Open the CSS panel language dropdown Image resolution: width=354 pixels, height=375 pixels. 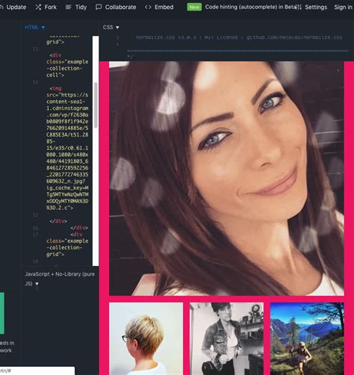111,27
